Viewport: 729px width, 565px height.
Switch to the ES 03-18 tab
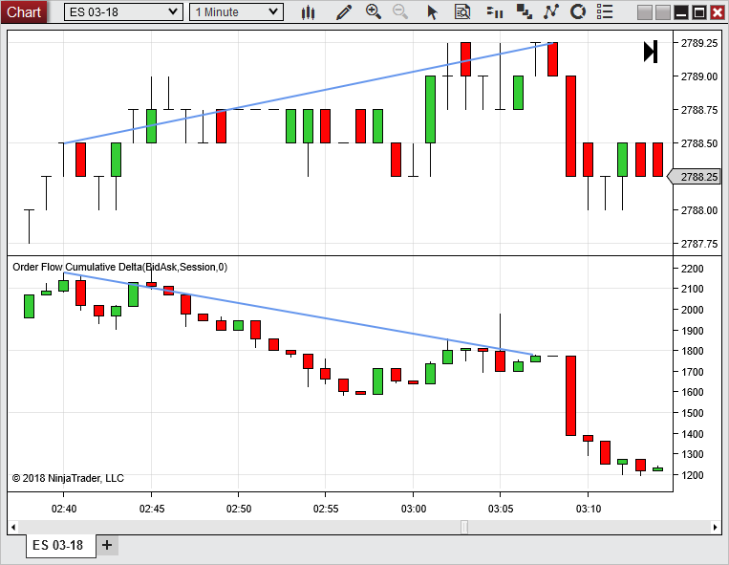point(58,546)
